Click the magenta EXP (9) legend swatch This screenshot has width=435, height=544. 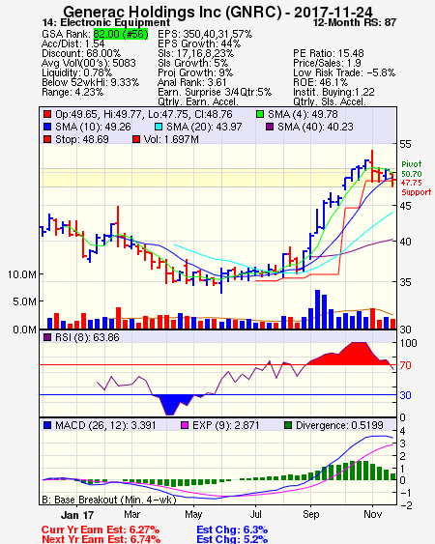[185, 425]
